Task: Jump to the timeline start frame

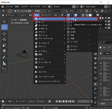Action: 57,101
